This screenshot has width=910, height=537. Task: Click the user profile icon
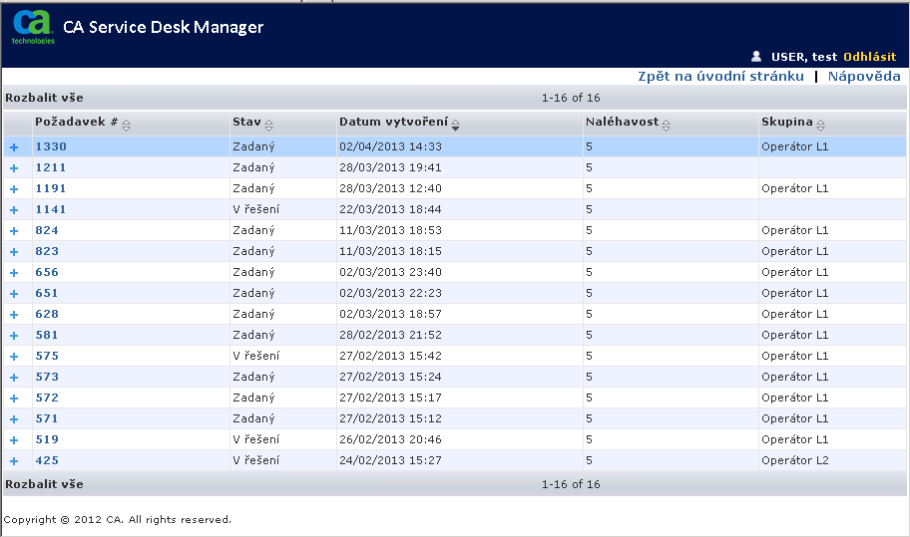pos(756,56)
